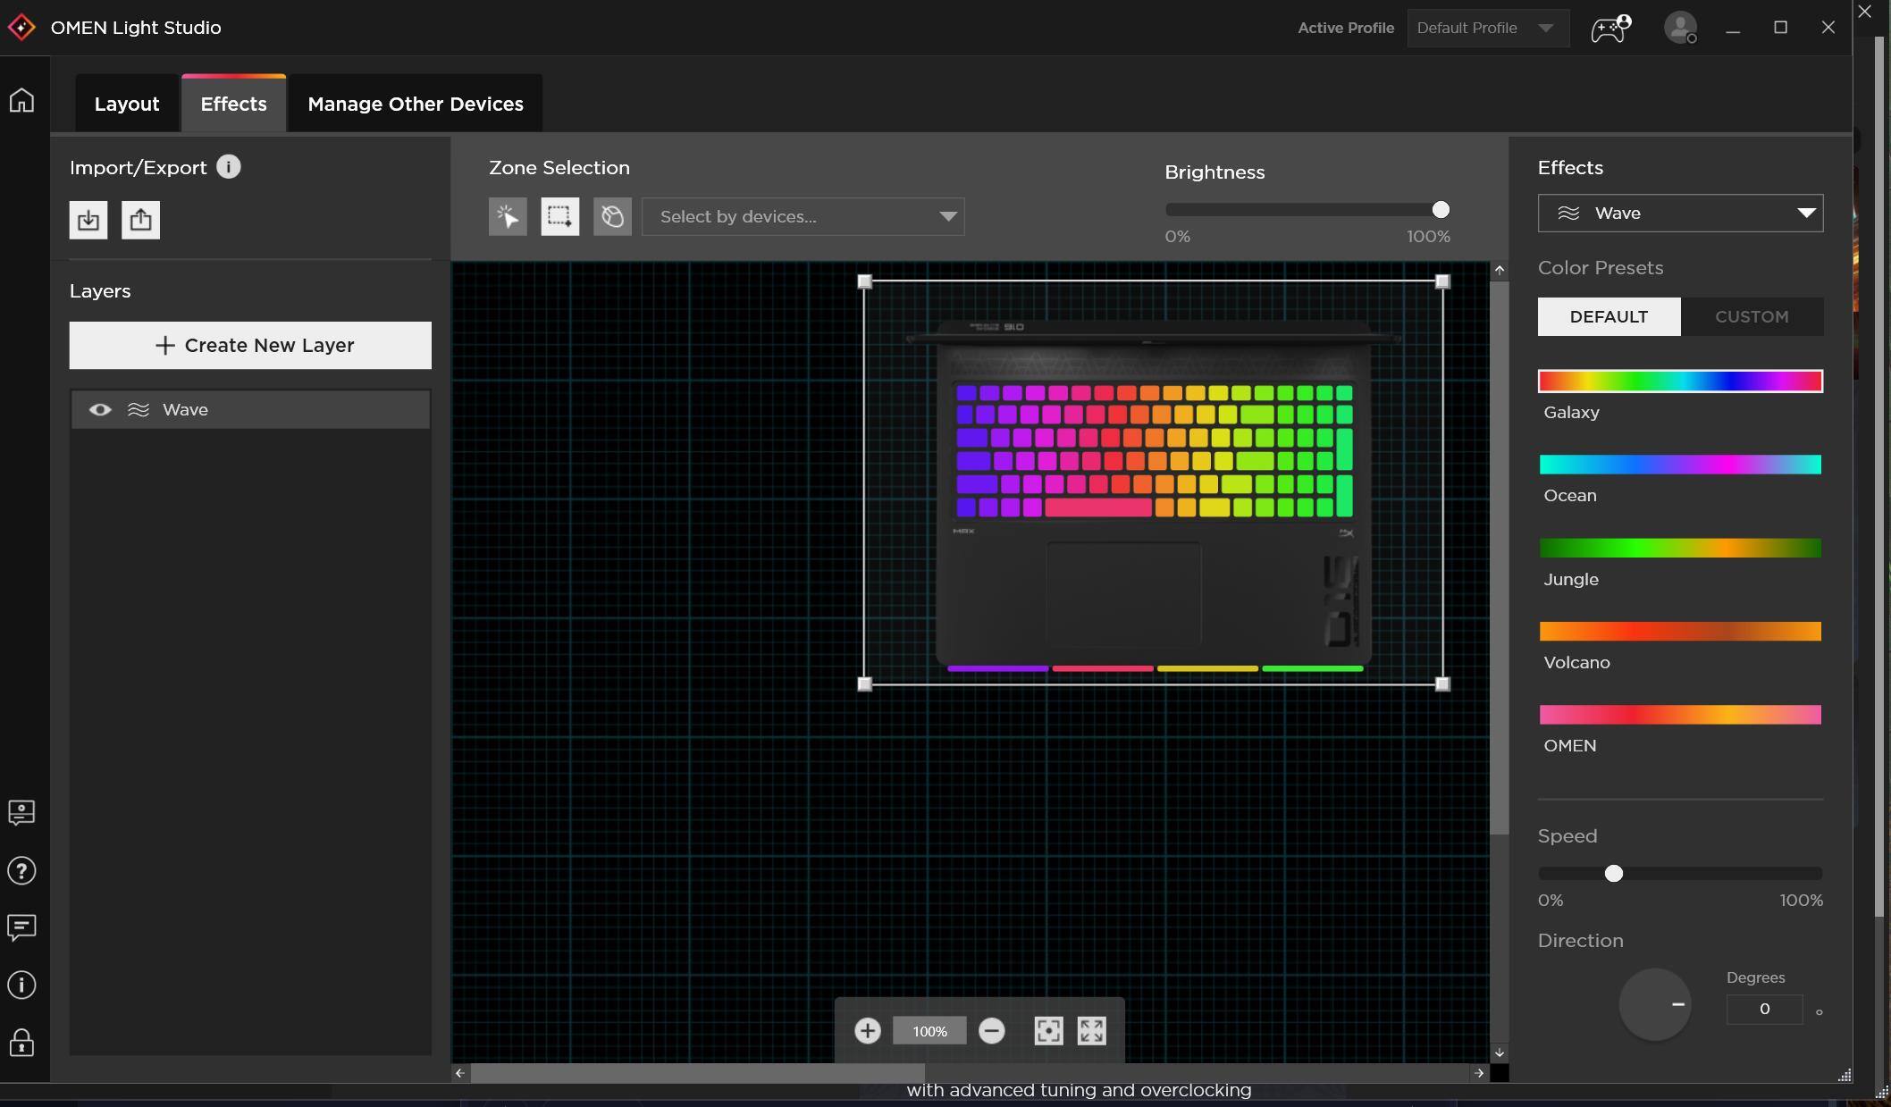Select the lasso zone selection tool
This screenshot has width=1891, height=1107.
(x=612, y=217)
